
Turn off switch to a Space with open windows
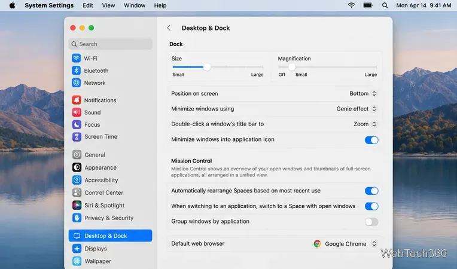371,206
